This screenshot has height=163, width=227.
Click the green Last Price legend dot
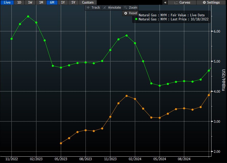coord(136,19)
